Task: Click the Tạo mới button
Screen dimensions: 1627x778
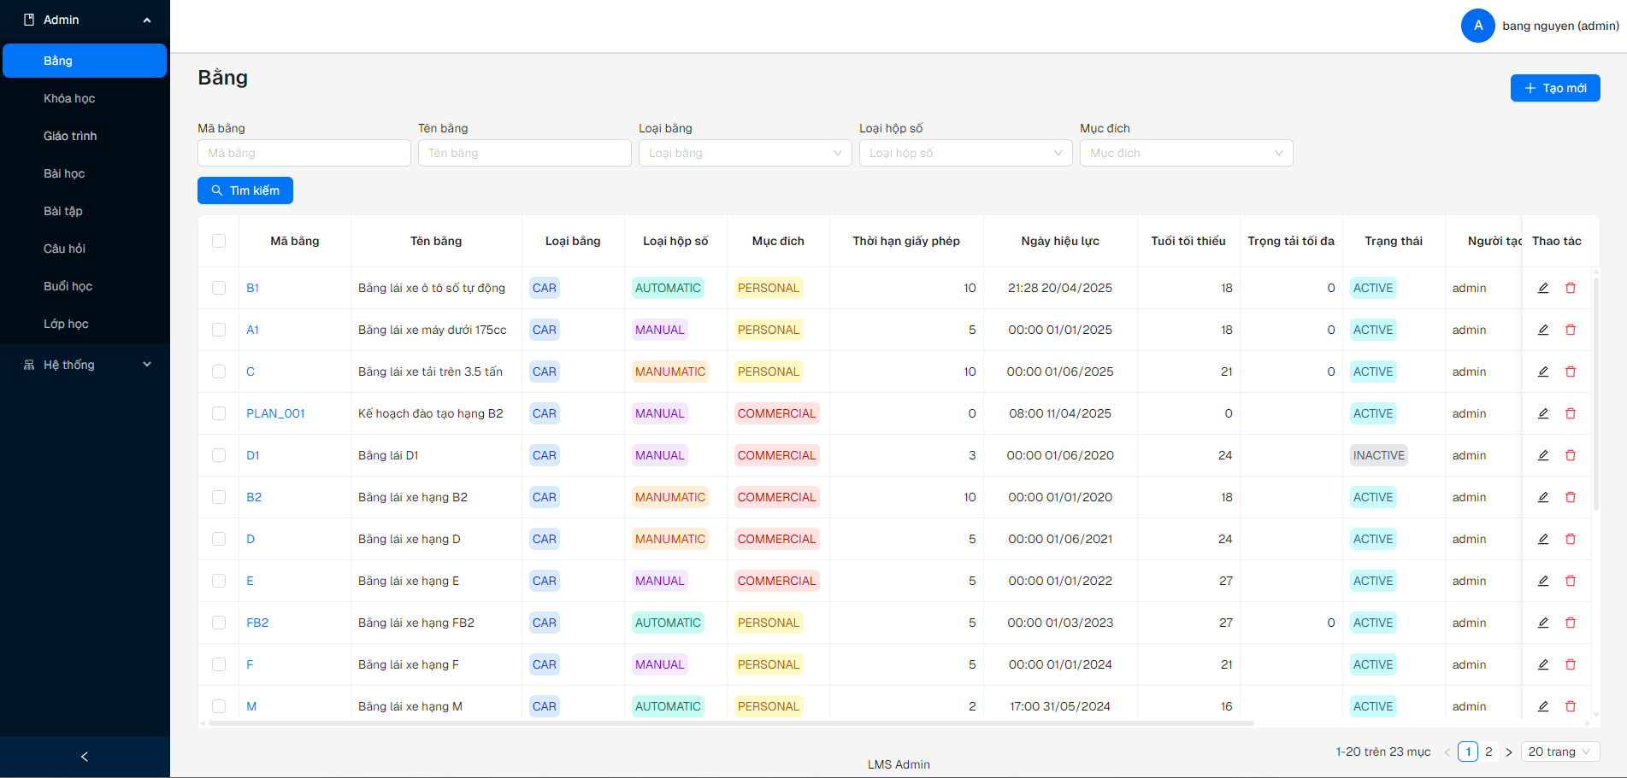Action: click(x=1554, y=88)
